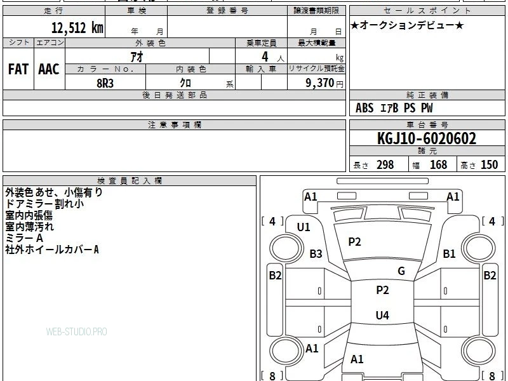Viewport: 508px width, 381px height.
Task: Select the equipment line ABS エアB PS PW
Action: (394, 108)
